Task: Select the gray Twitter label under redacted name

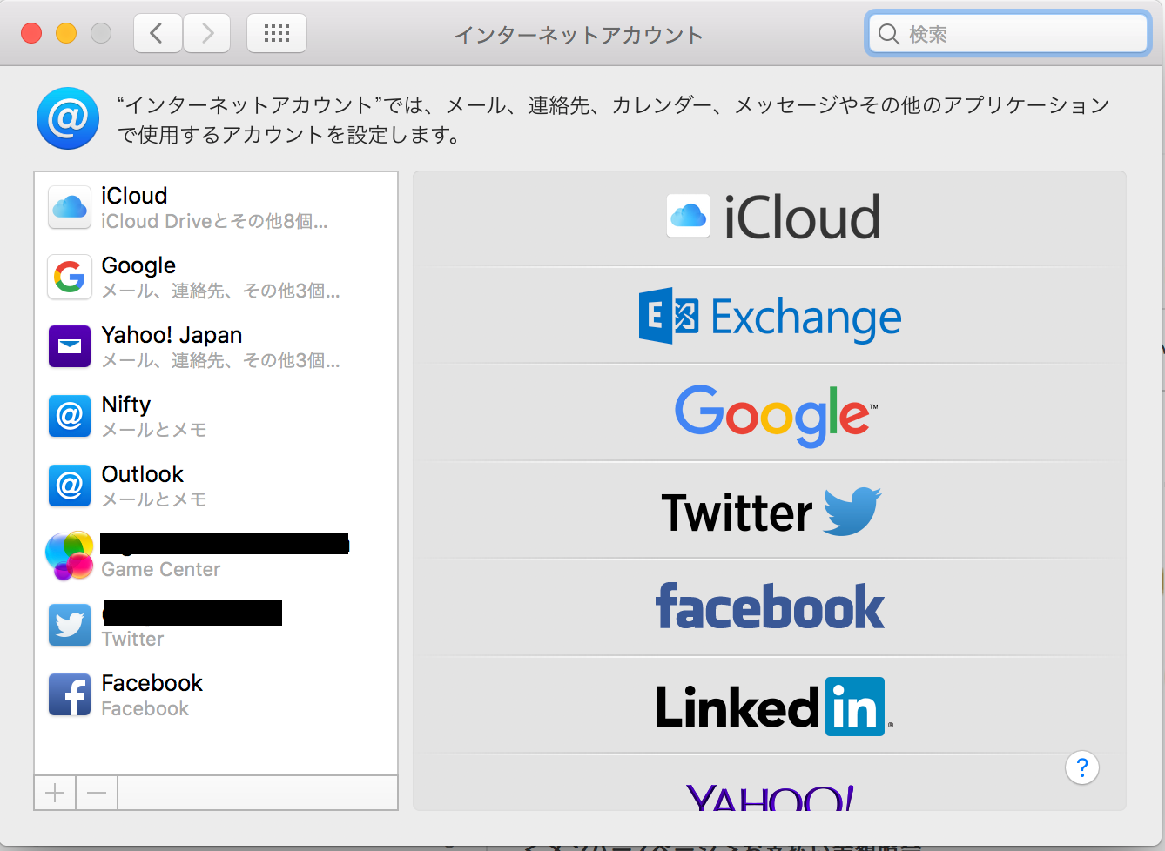Action: 132,639
